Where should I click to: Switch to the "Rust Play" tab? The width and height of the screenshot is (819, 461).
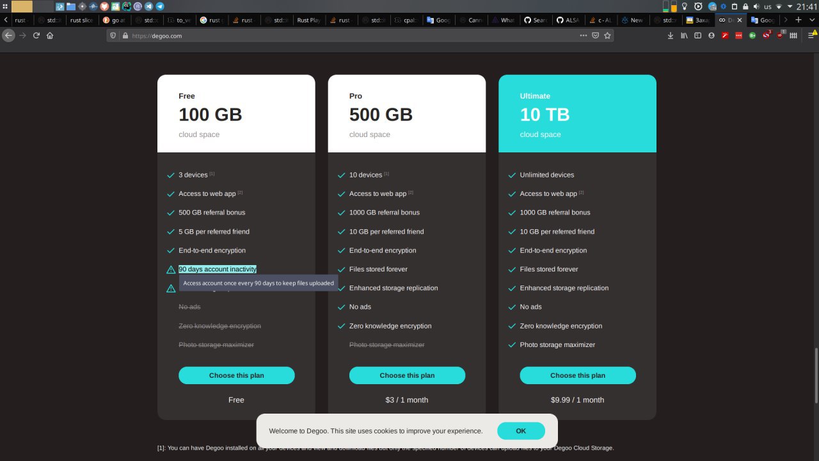(309, 20)
